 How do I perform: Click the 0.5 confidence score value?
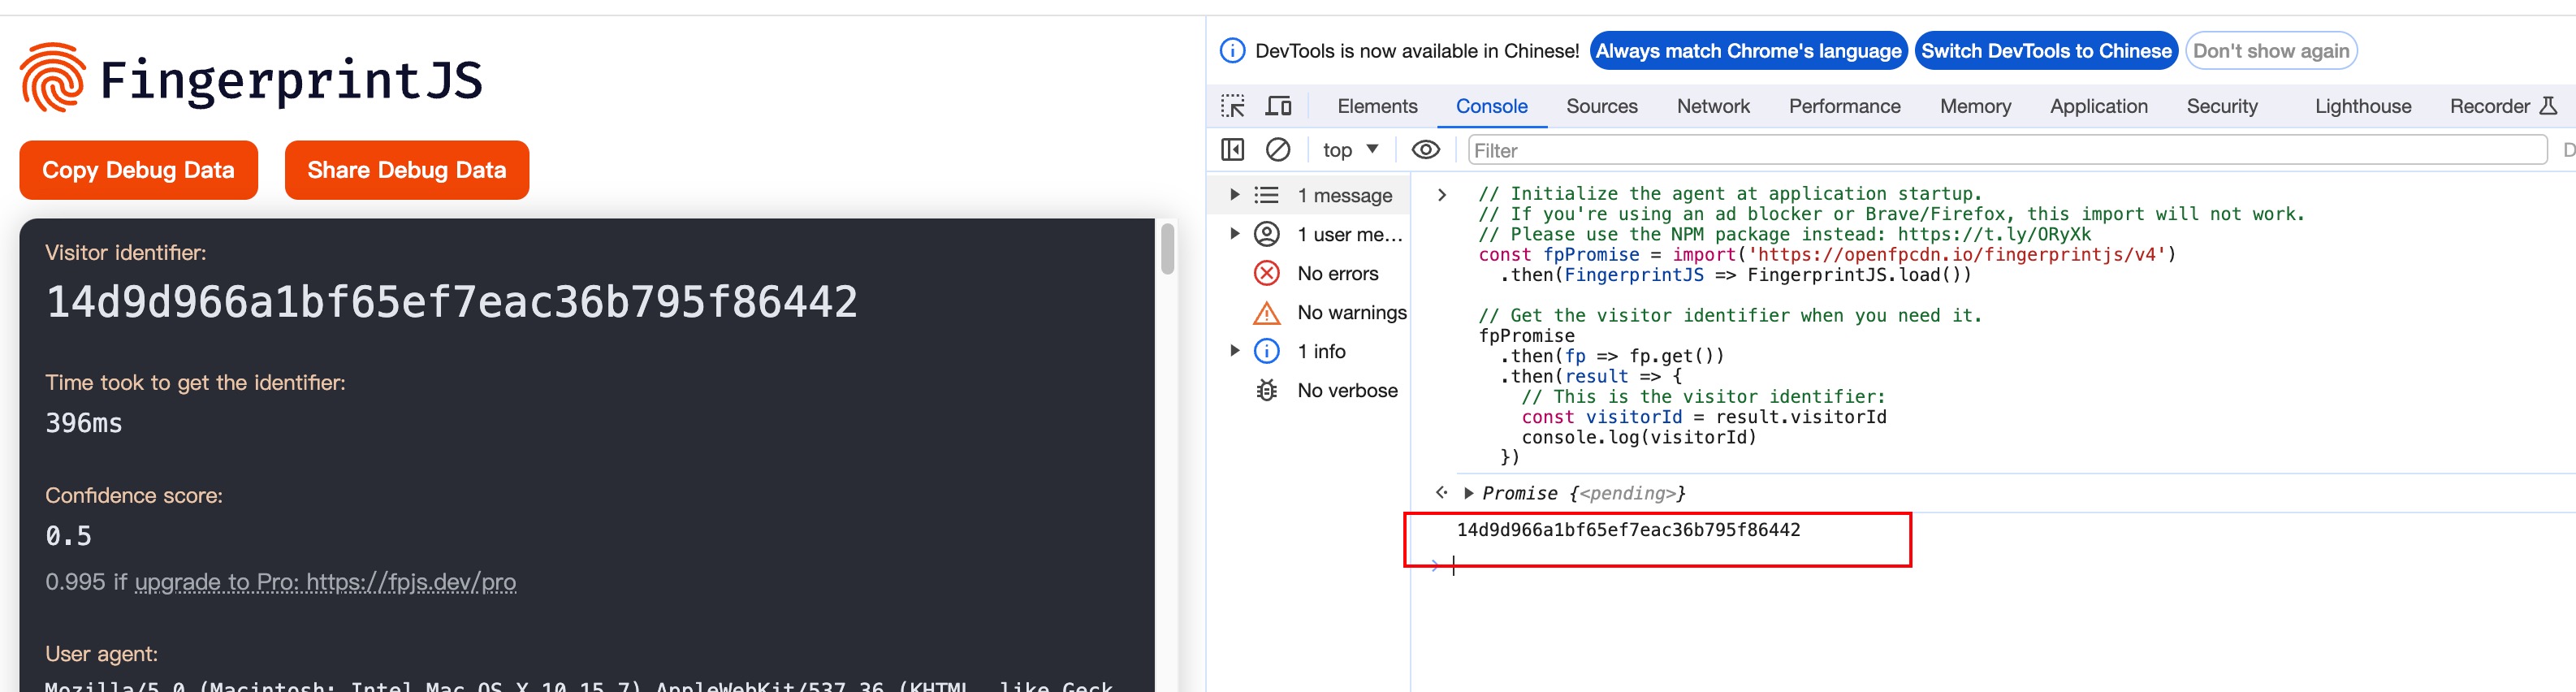pyautogui.click(x=69, y=536)
